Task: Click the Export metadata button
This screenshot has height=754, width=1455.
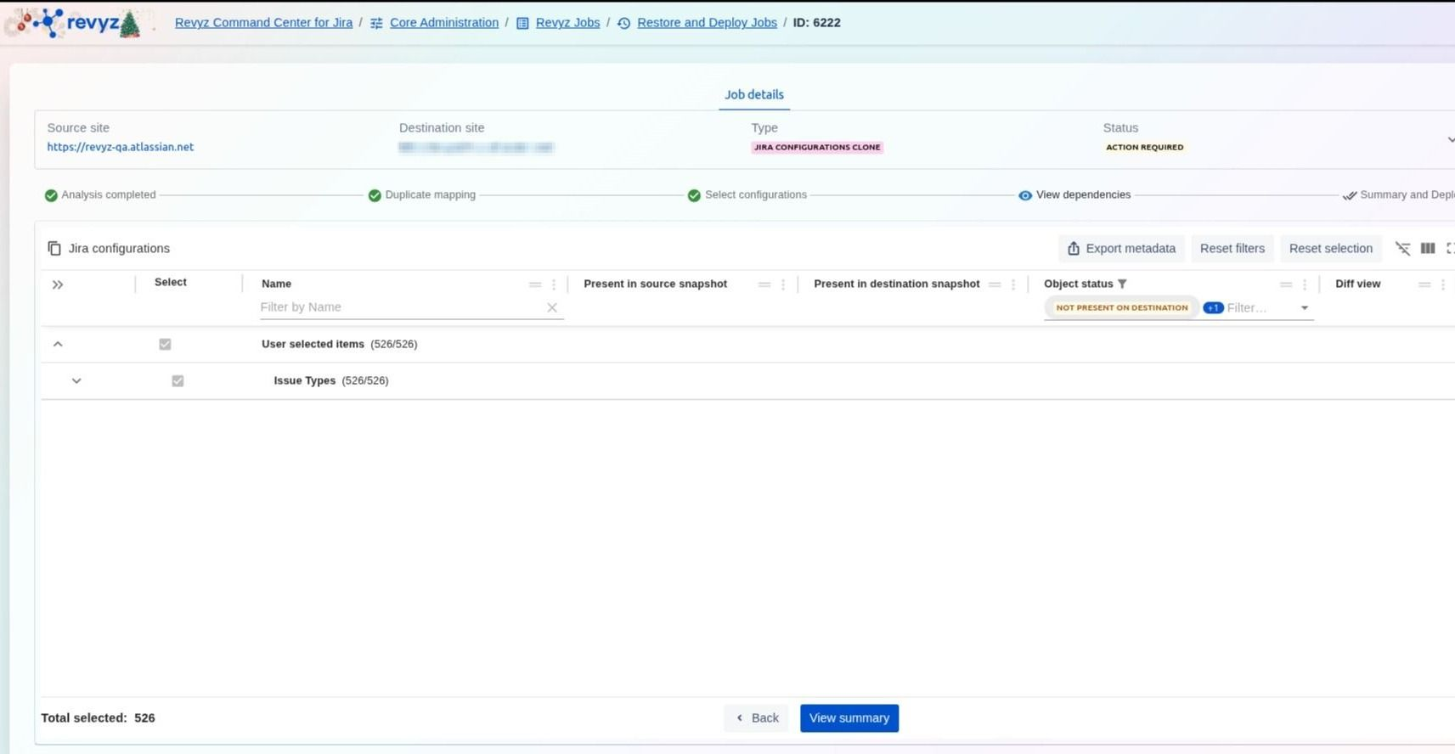Action: pyautogui.click(x=1121, y=248)
